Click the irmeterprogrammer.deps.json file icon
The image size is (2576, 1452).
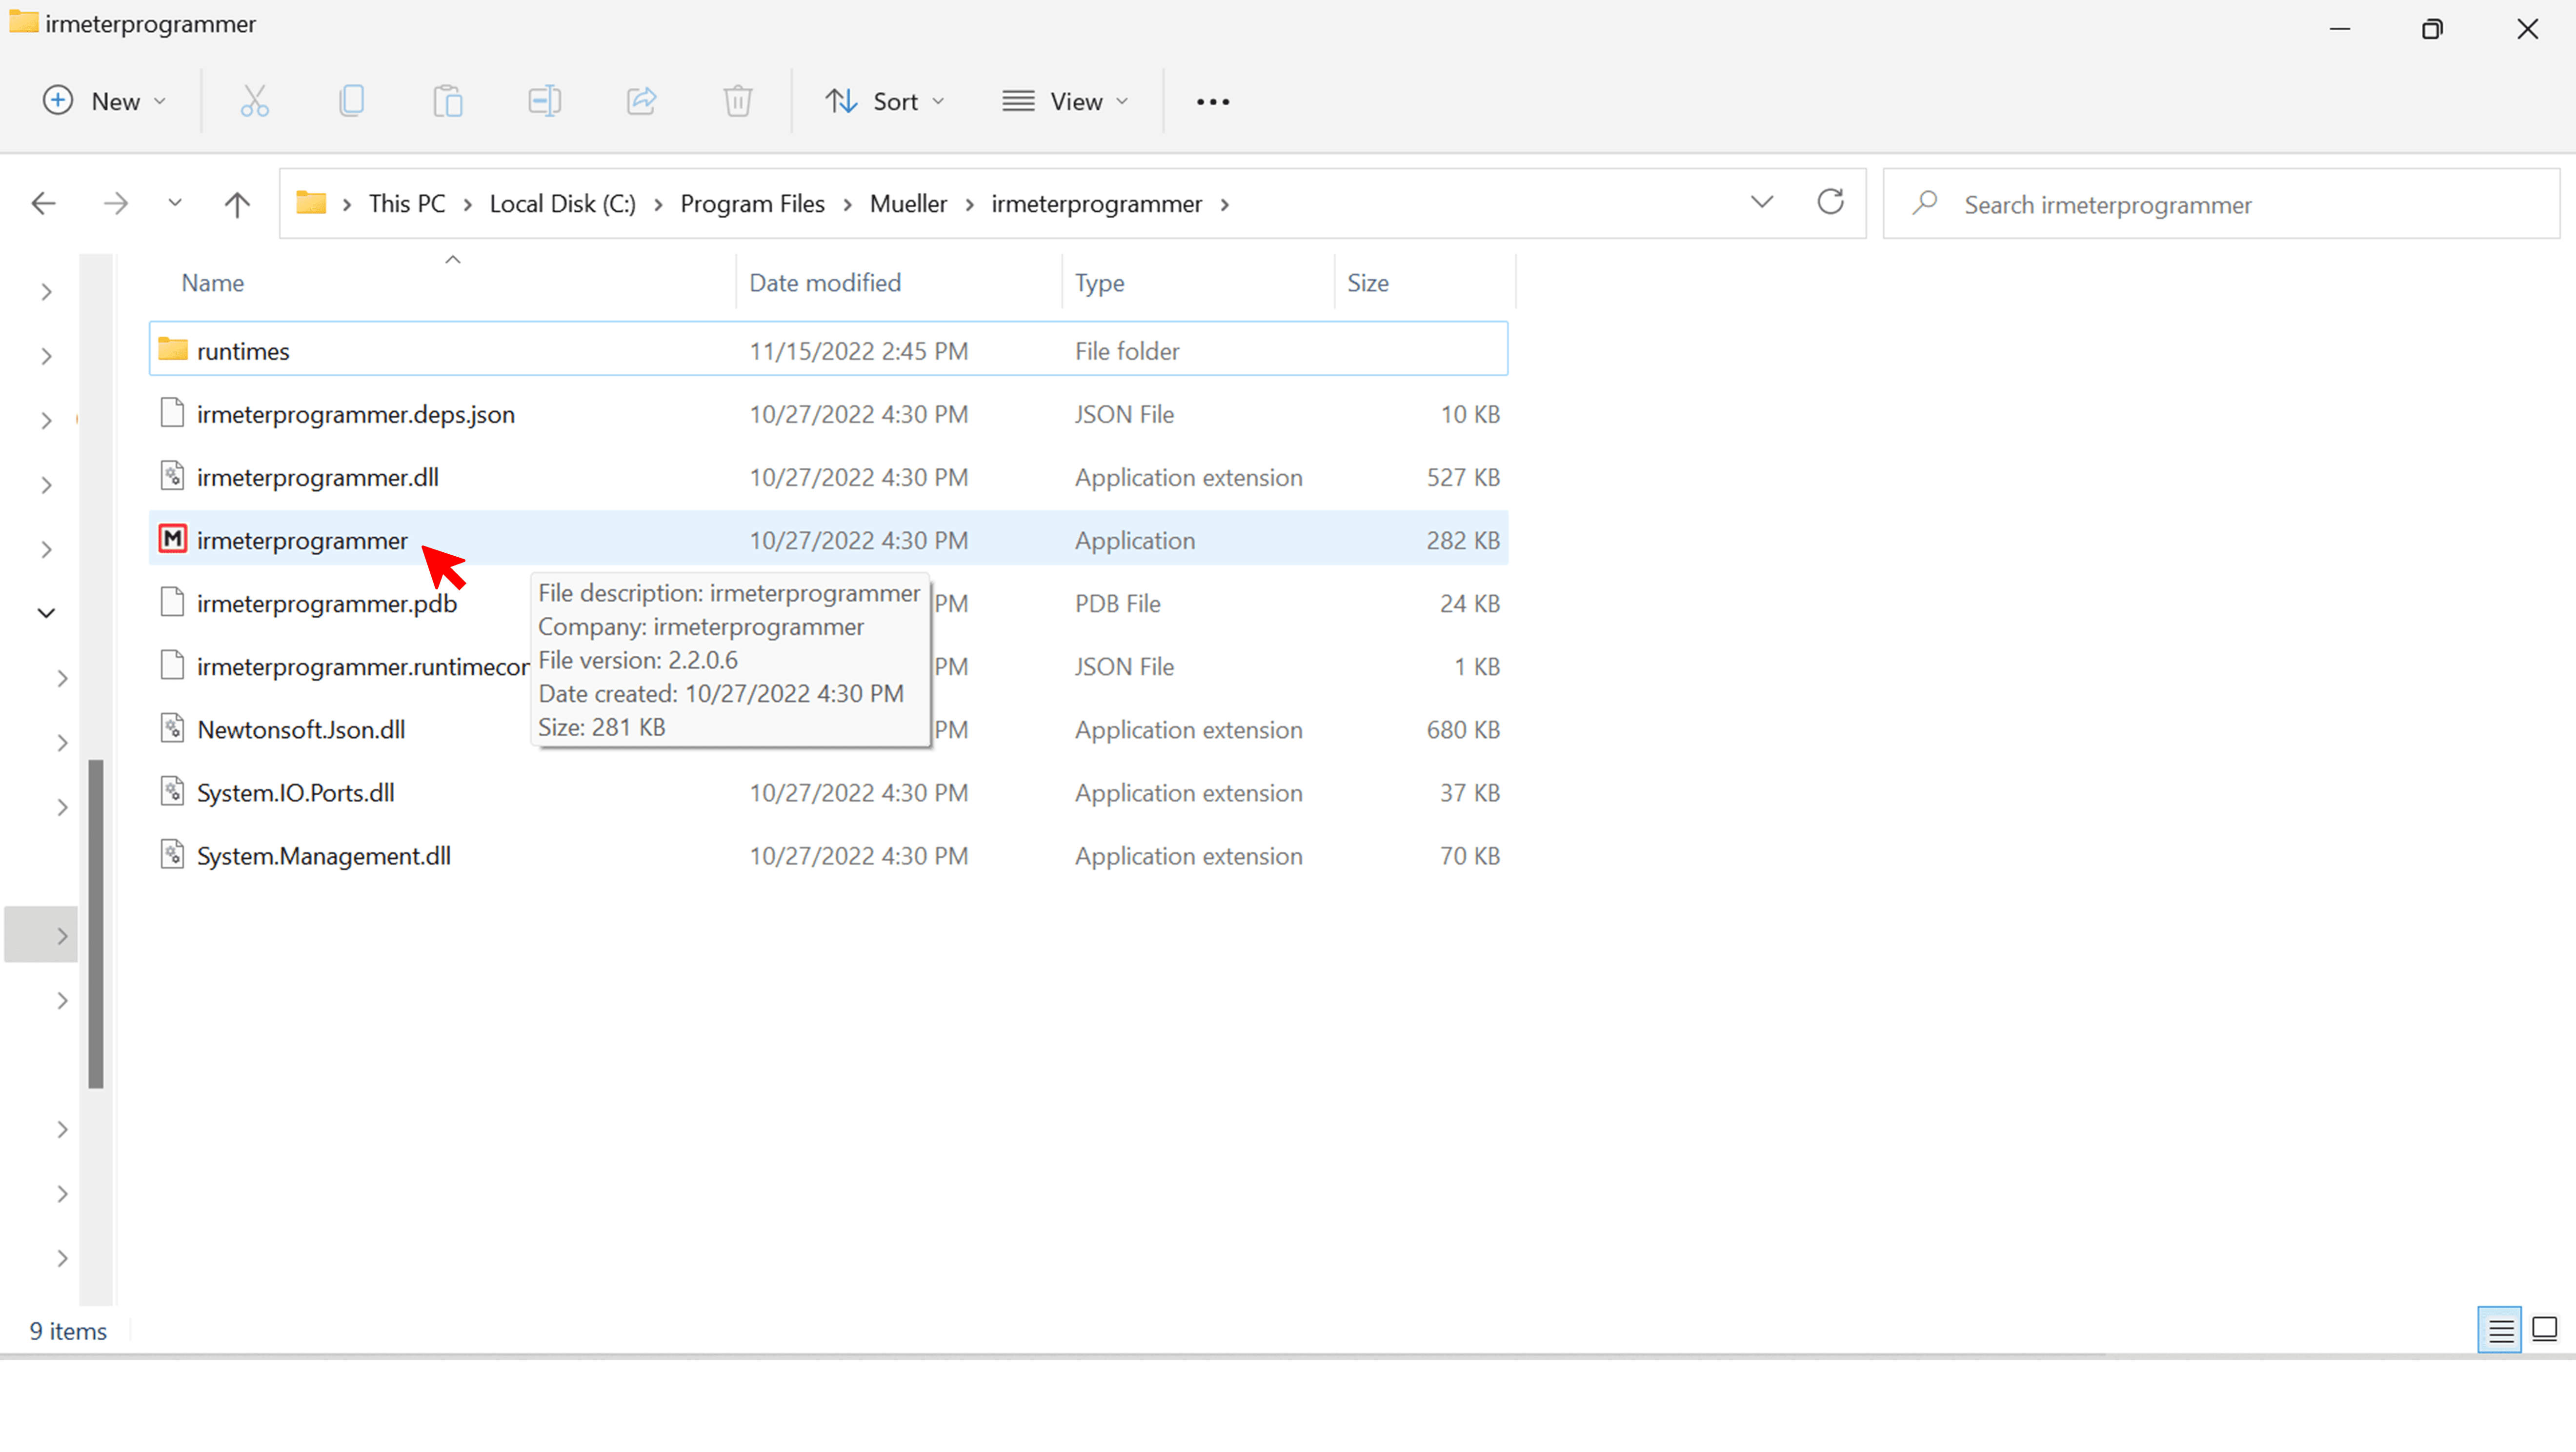[173, 413]
